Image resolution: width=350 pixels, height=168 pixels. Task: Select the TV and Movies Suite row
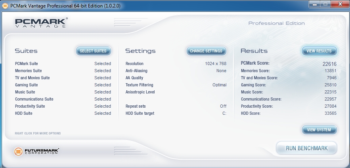pyautogui.click(x=63, y=78)
